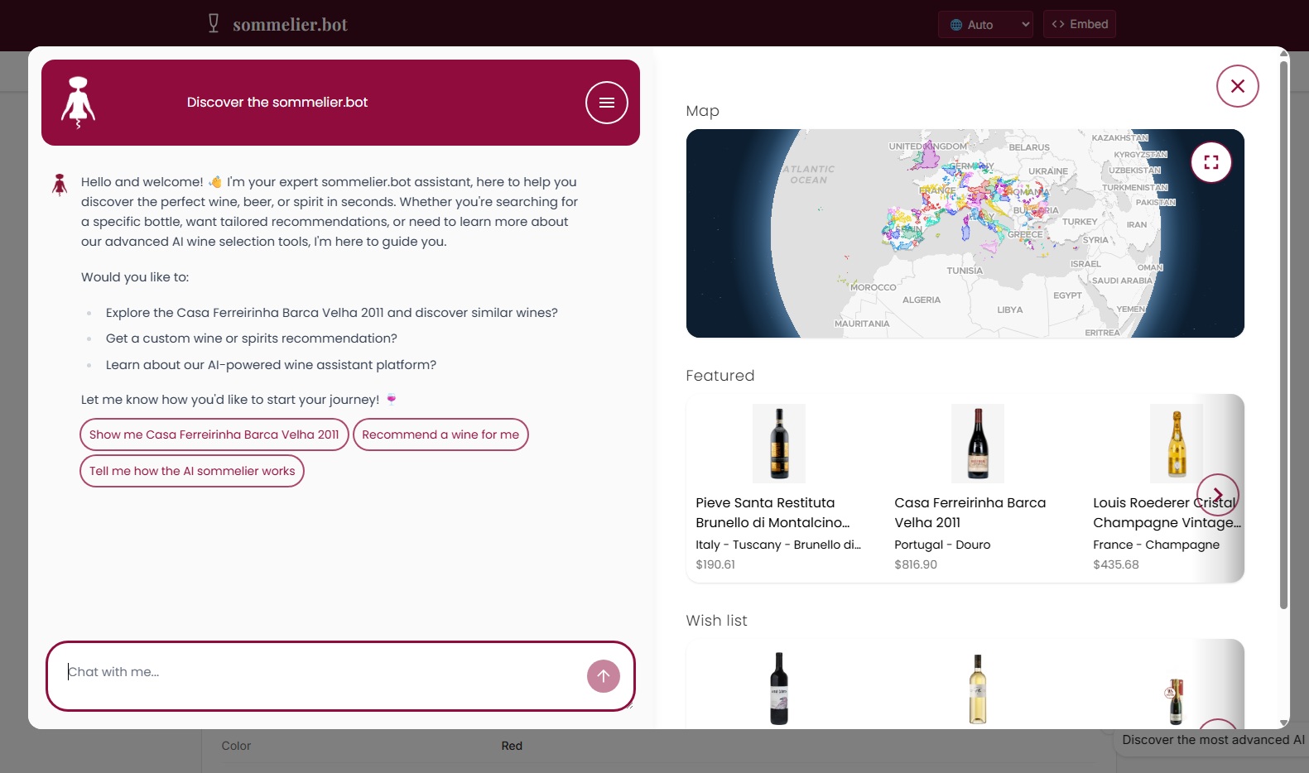This screenshot has width=1309, height=773.
Task: Select 'Tell me how the AI sommelier works'
Action: pos(192,471)
